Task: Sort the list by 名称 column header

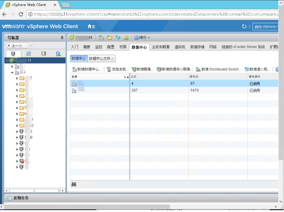Action: point(99,77)
